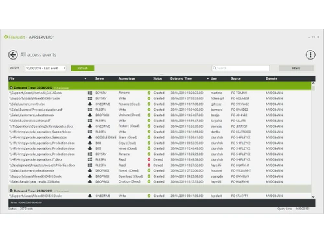Click the green Granted icon in the PC-STACYT1 row
The width and height of the screenshot is (324, 243).
click(x=149, y=196)
